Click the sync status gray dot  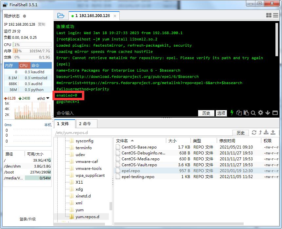tap(25, 16)
